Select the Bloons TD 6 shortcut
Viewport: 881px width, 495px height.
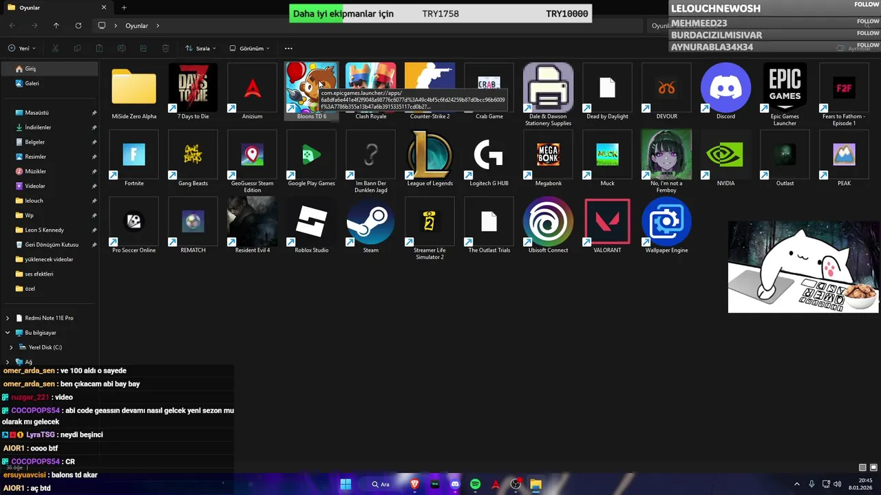click(x=312, y=91)
